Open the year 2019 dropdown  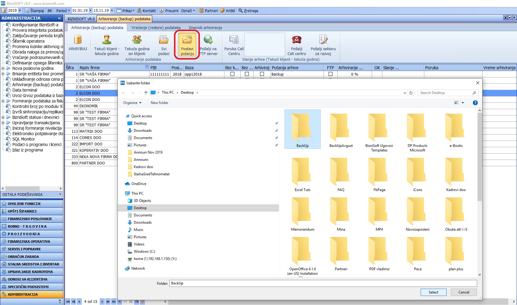point(20,11)
